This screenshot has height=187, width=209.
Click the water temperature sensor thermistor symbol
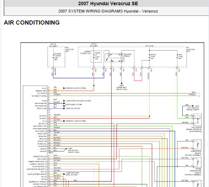point(197,162)
